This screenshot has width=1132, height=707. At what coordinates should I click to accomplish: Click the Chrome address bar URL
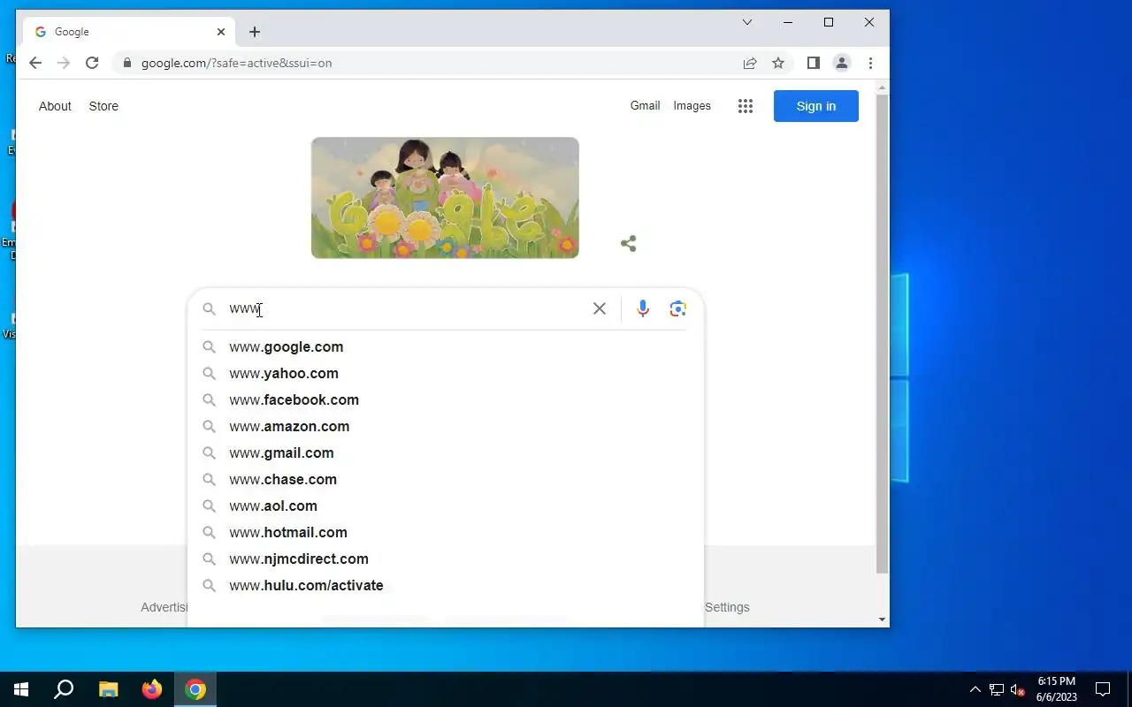237,63
